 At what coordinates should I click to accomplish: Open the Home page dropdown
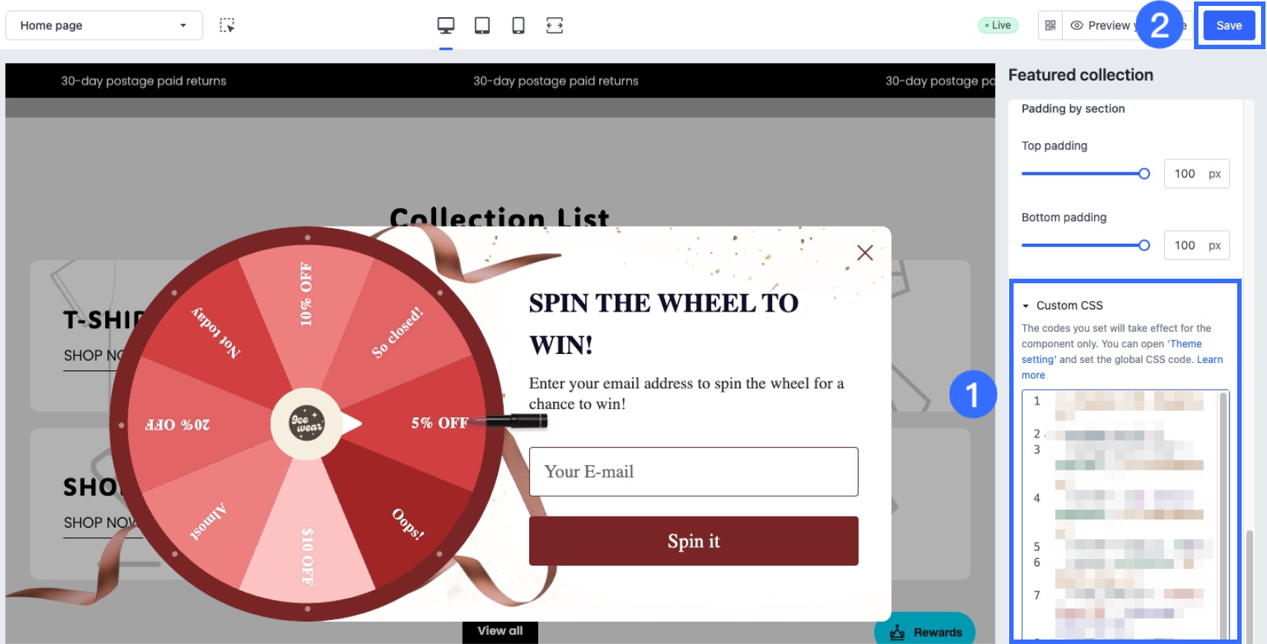click(x=104, y=25)
